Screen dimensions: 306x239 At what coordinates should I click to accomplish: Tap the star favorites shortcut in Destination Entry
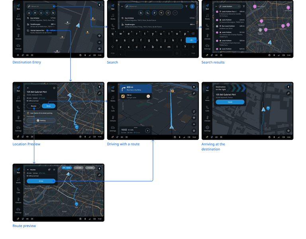click(41, 12)
